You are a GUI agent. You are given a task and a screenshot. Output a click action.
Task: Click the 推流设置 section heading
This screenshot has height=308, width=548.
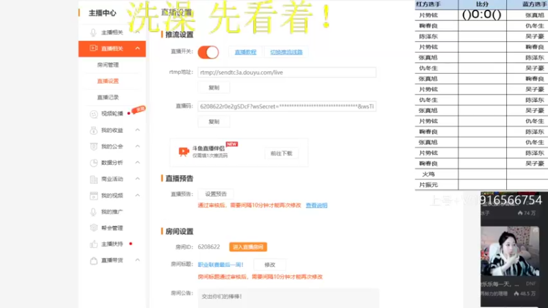(x=179, y=35)
